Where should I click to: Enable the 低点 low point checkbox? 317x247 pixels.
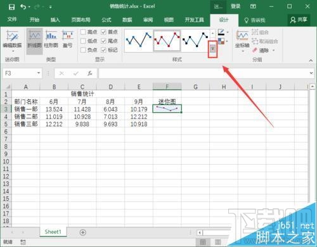pos(83,41)
